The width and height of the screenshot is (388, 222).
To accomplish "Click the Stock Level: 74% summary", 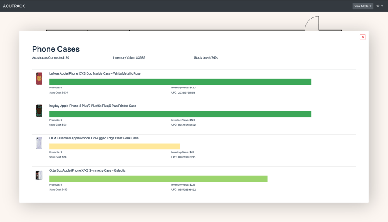I will 206,58.
